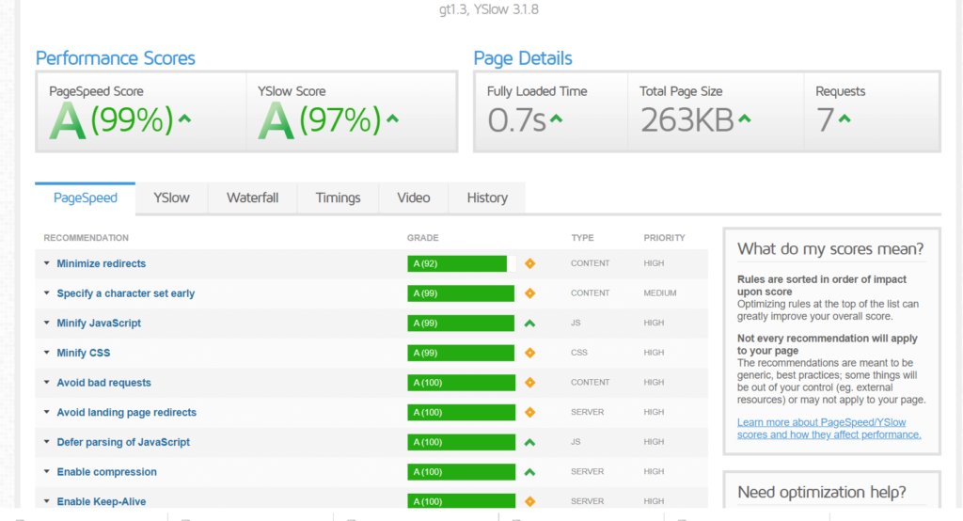Open the Enable Keep-Alive recommendation link
Screen dimensions: 963x521
click(102, 502)
